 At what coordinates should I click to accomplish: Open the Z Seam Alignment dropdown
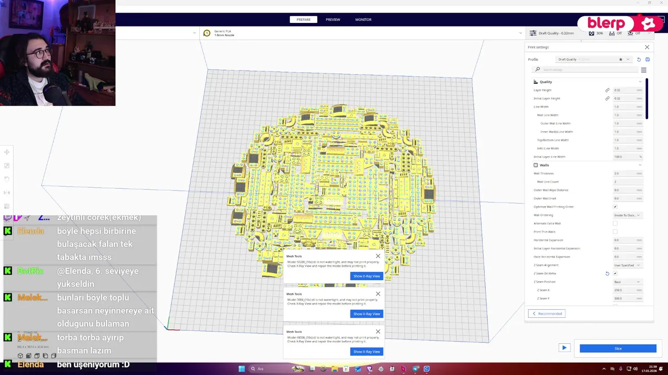[627, 265]
